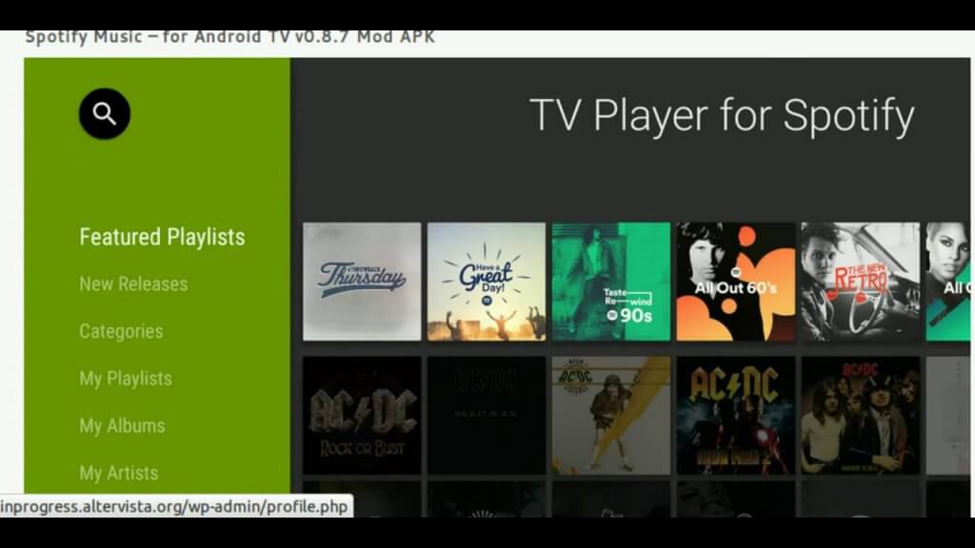Play the All Out 60's playlist
This screenshot has width=975, height=548.
click(736, 282)
